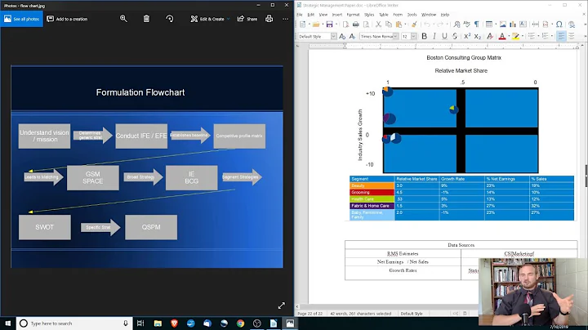Toggle Superscript in Writer
Screen dimensions: 588x330
pyautogui.click(x=467, y=36)
